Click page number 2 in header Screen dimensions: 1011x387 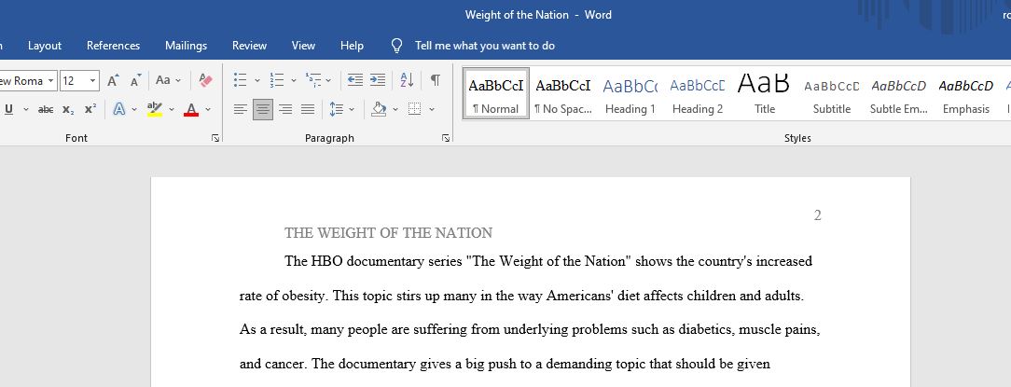pyautogui.click(x=818, y=215)
